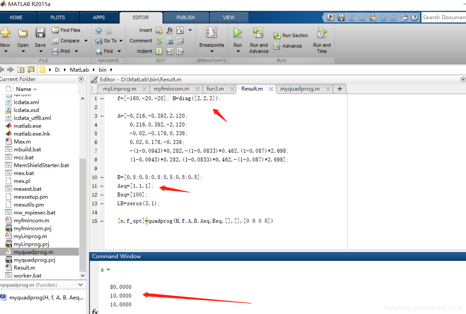Expand the Find dropdown arrow

point(119,51)
